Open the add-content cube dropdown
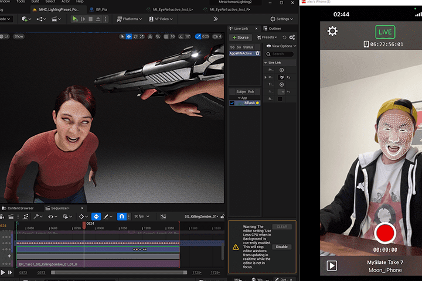 [26, 19]
